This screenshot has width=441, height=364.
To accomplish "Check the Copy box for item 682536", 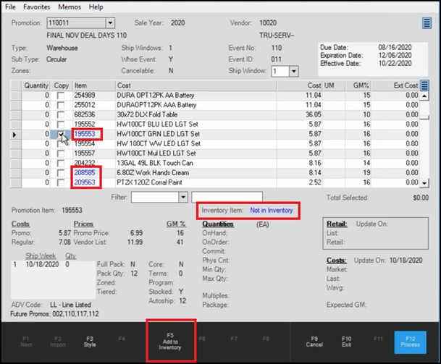I will coord(62,114).
